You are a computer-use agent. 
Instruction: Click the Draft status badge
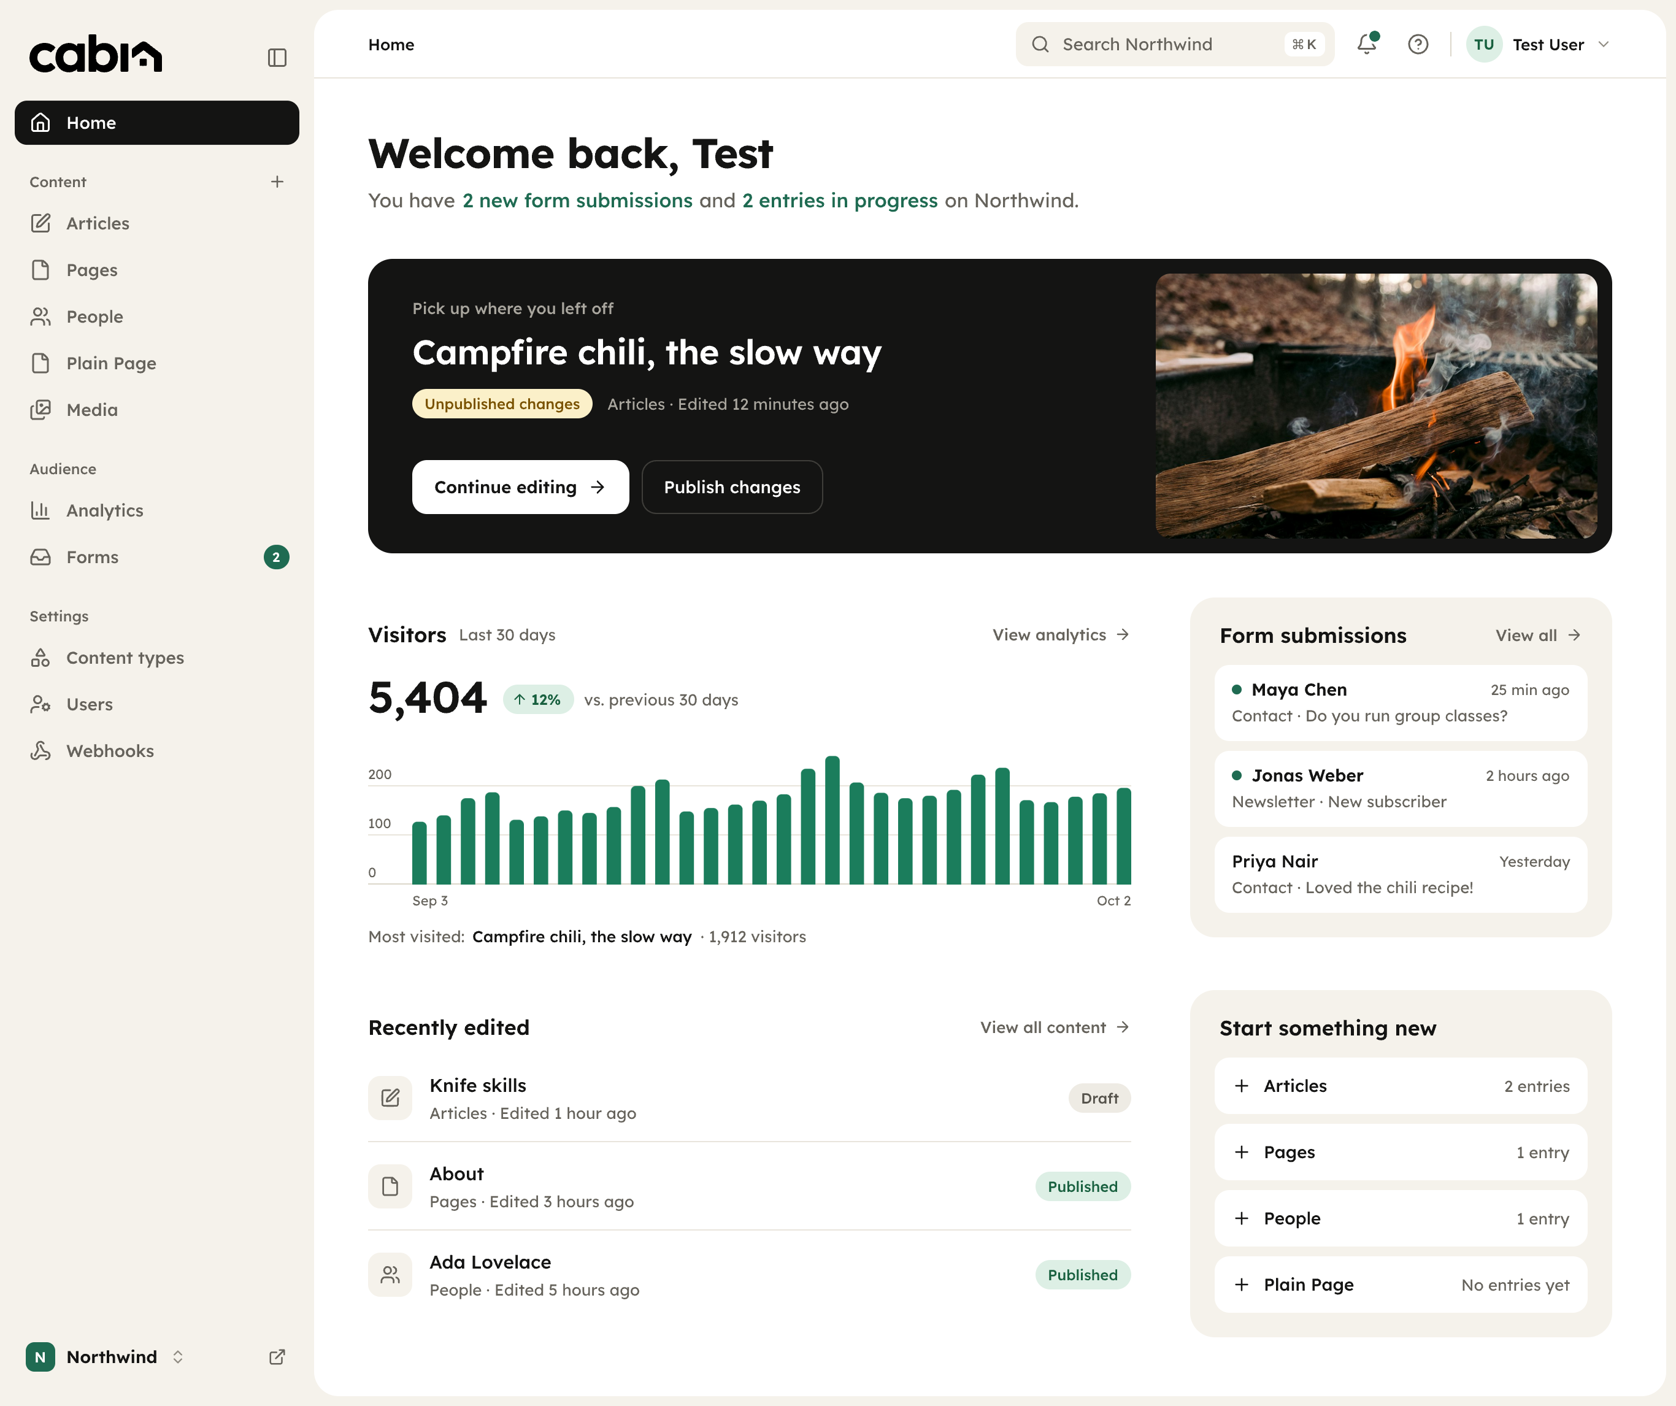1099,1098
